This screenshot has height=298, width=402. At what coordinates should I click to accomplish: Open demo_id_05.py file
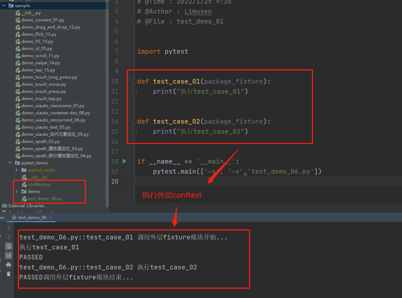click(x=37, y=49)
